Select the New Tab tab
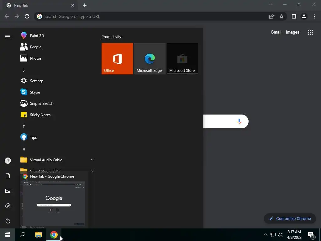 [x=40, y=6]
